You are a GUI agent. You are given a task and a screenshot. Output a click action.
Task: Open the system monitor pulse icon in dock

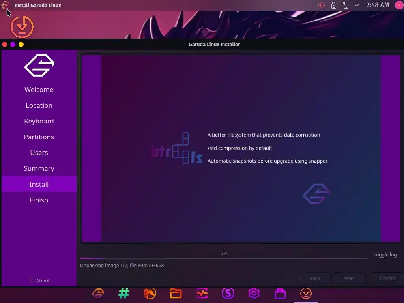(x=202, y=293)
